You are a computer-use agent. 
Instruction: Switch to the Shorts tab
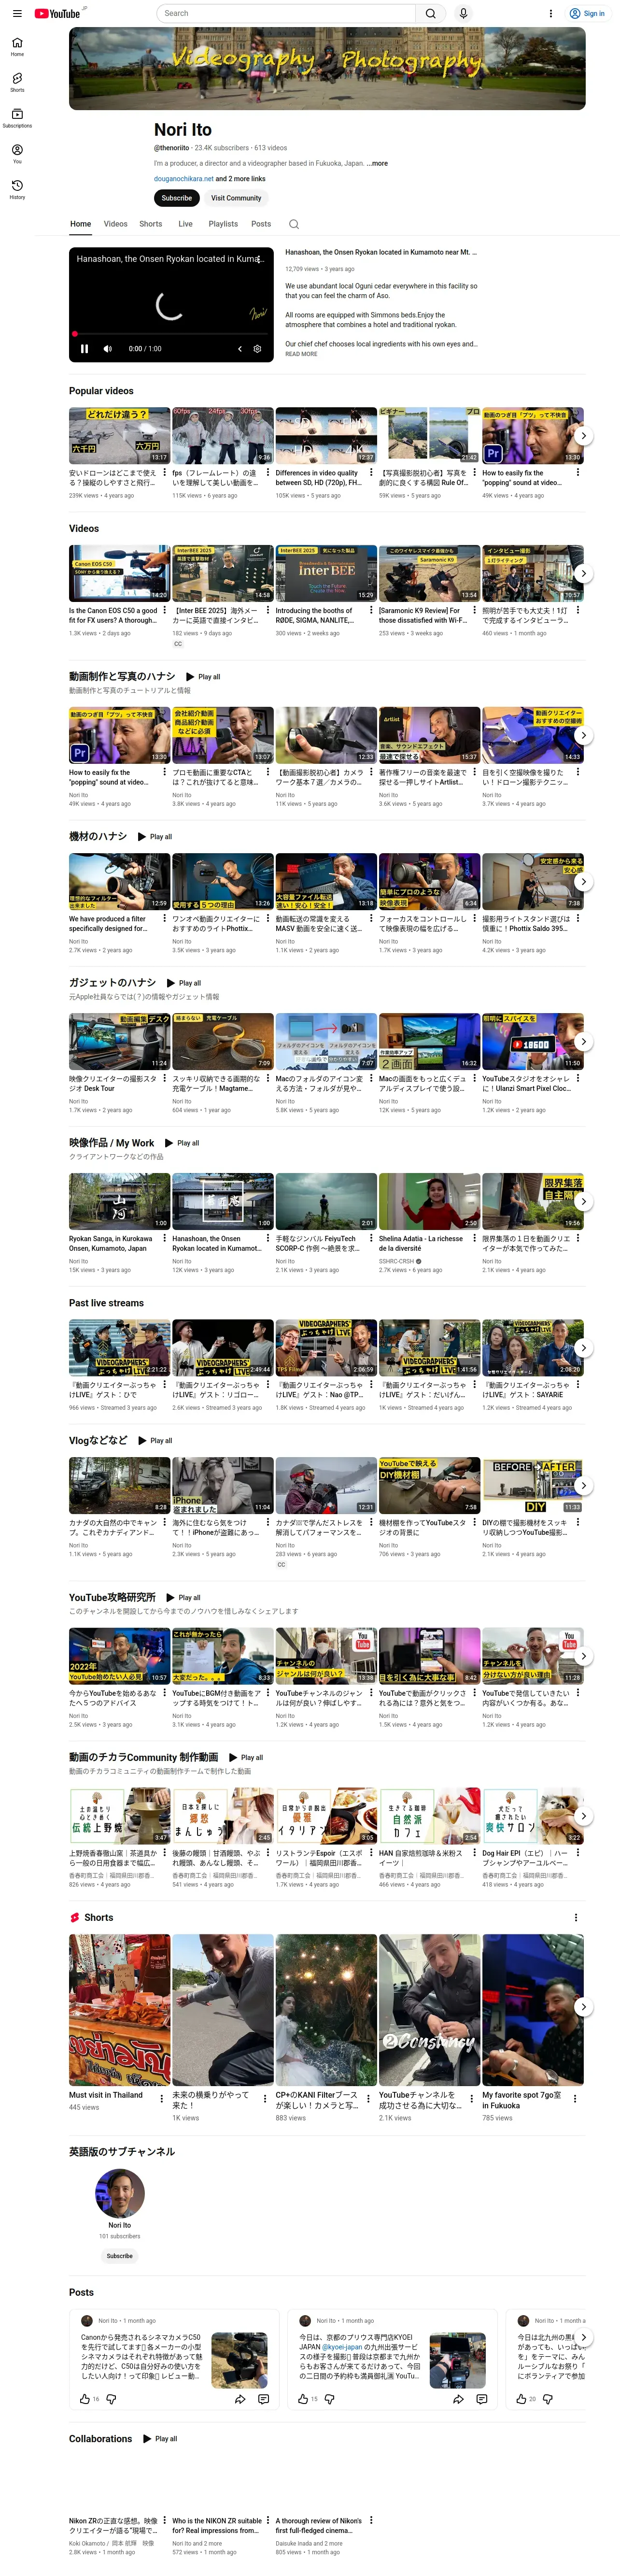(151, 224)
